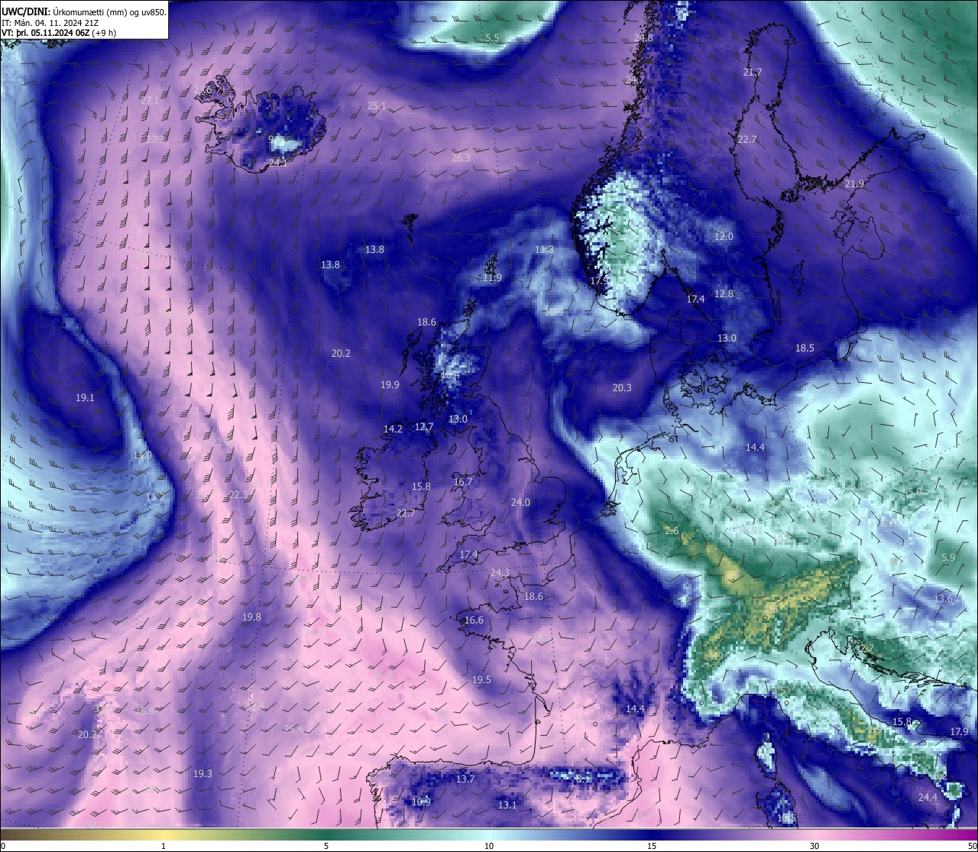This screenshot has height=852, width=978.
Task: Click the 1 tick label on the colour scale
Action: click(x=164, y=846)
